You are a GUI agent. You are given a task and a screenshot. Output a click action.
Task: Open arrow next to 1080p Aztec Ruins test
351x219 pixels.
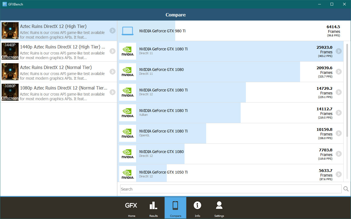(113, 92)
